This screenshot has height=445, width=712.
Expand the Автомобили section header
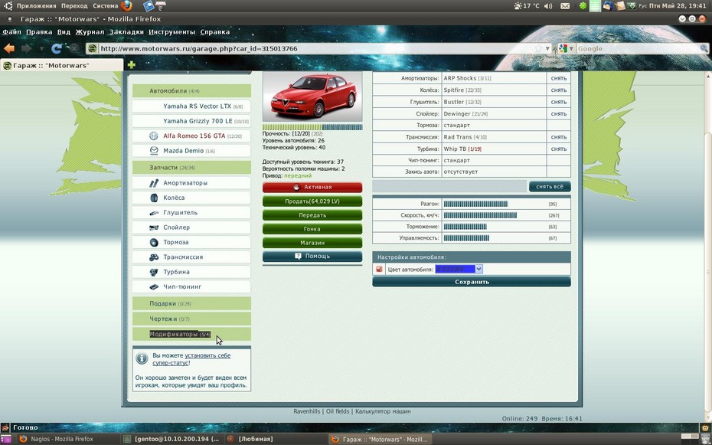191,91
